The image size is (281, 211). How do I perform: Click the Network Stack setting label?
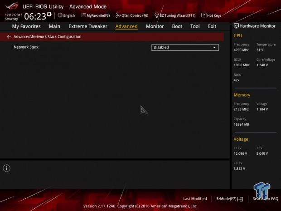point(26,47)
